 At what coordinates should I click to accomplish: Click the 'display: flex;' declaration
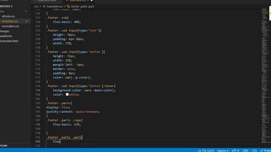58,107
